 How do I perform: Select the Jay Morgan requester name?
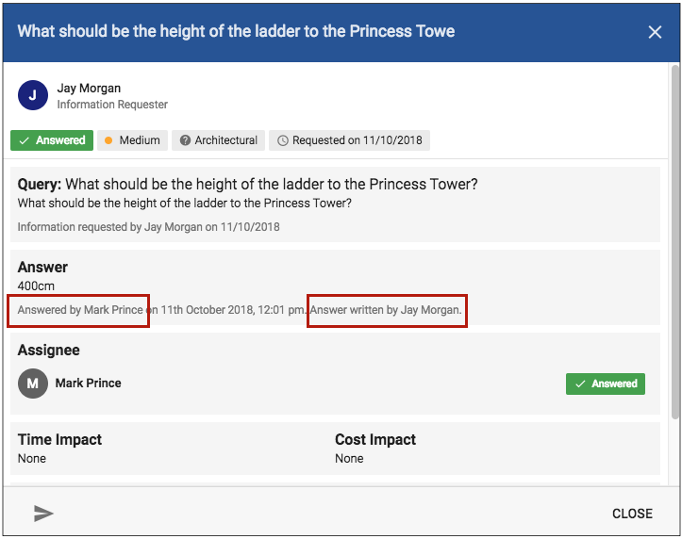(89, 89)
